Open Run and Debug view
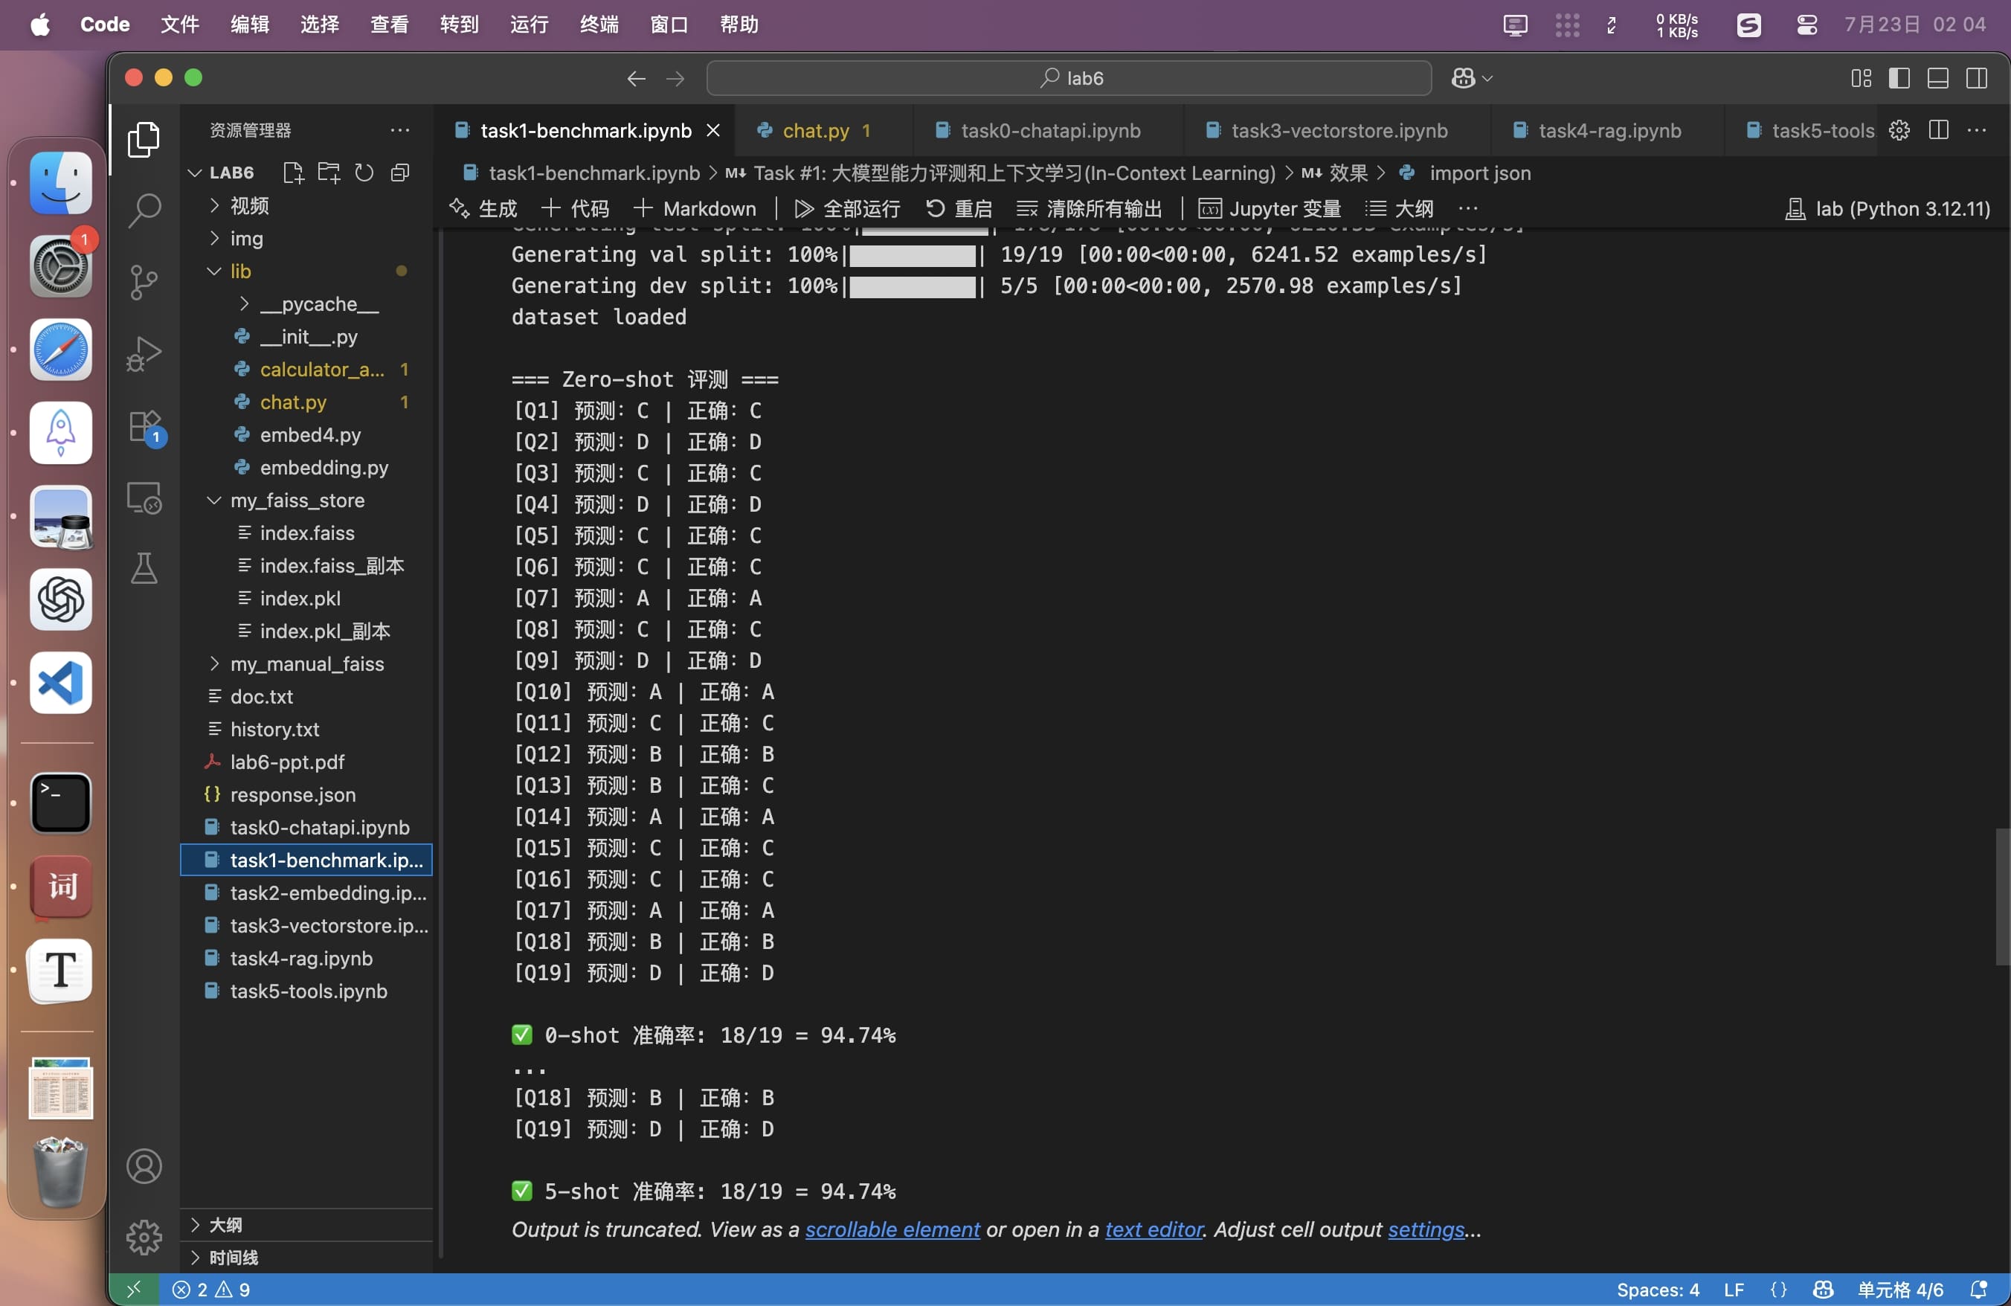This screenshot has width=2011, height=1306. 144,353
